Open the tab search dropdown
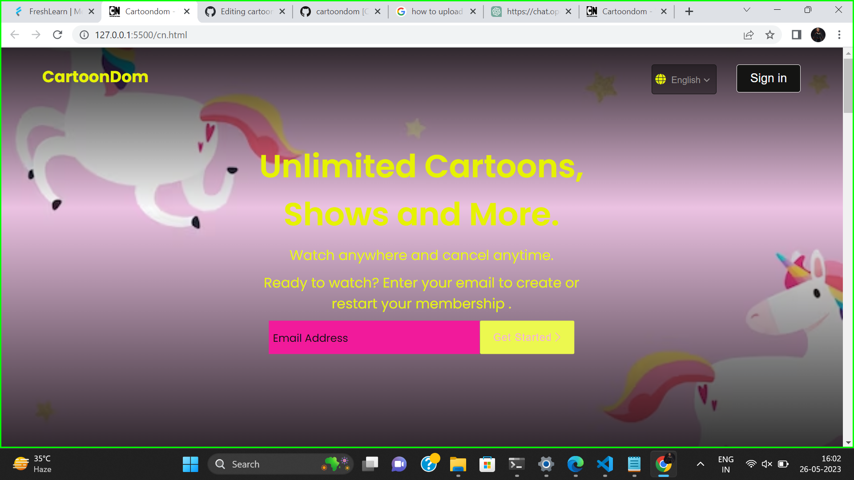 point(746,10)
